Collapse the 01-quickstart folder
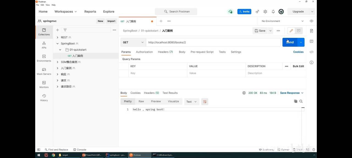 (x=60, y=50)
